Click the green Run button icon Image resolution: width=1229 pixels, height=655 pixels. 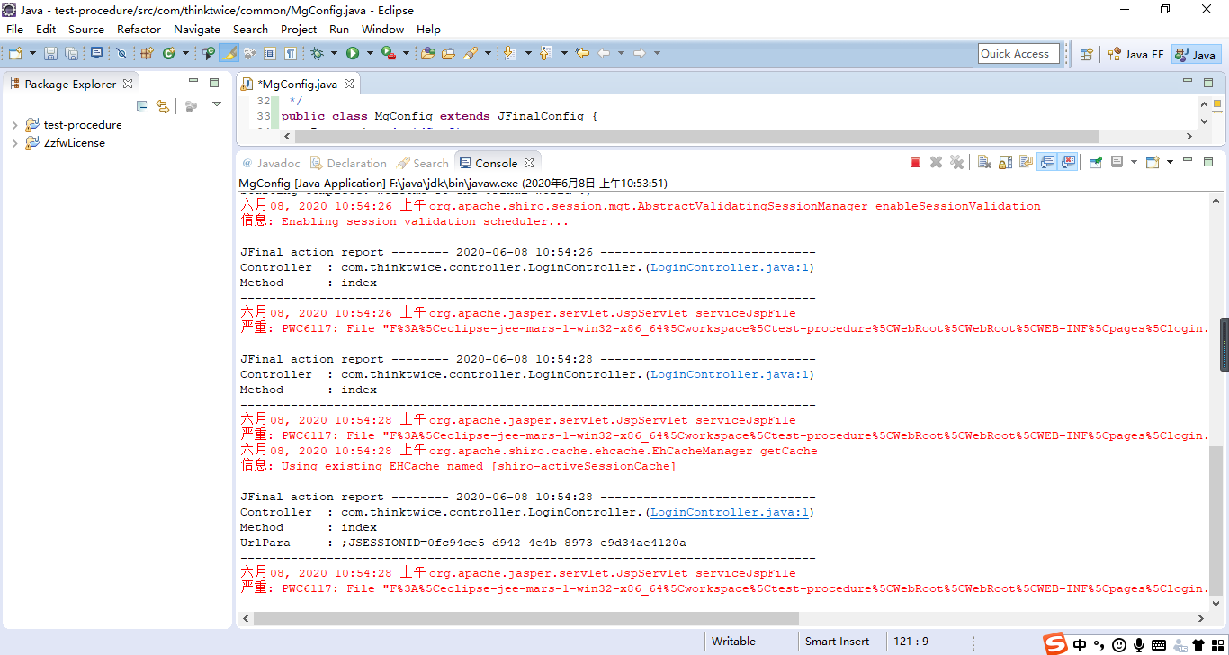click(353, 53)
